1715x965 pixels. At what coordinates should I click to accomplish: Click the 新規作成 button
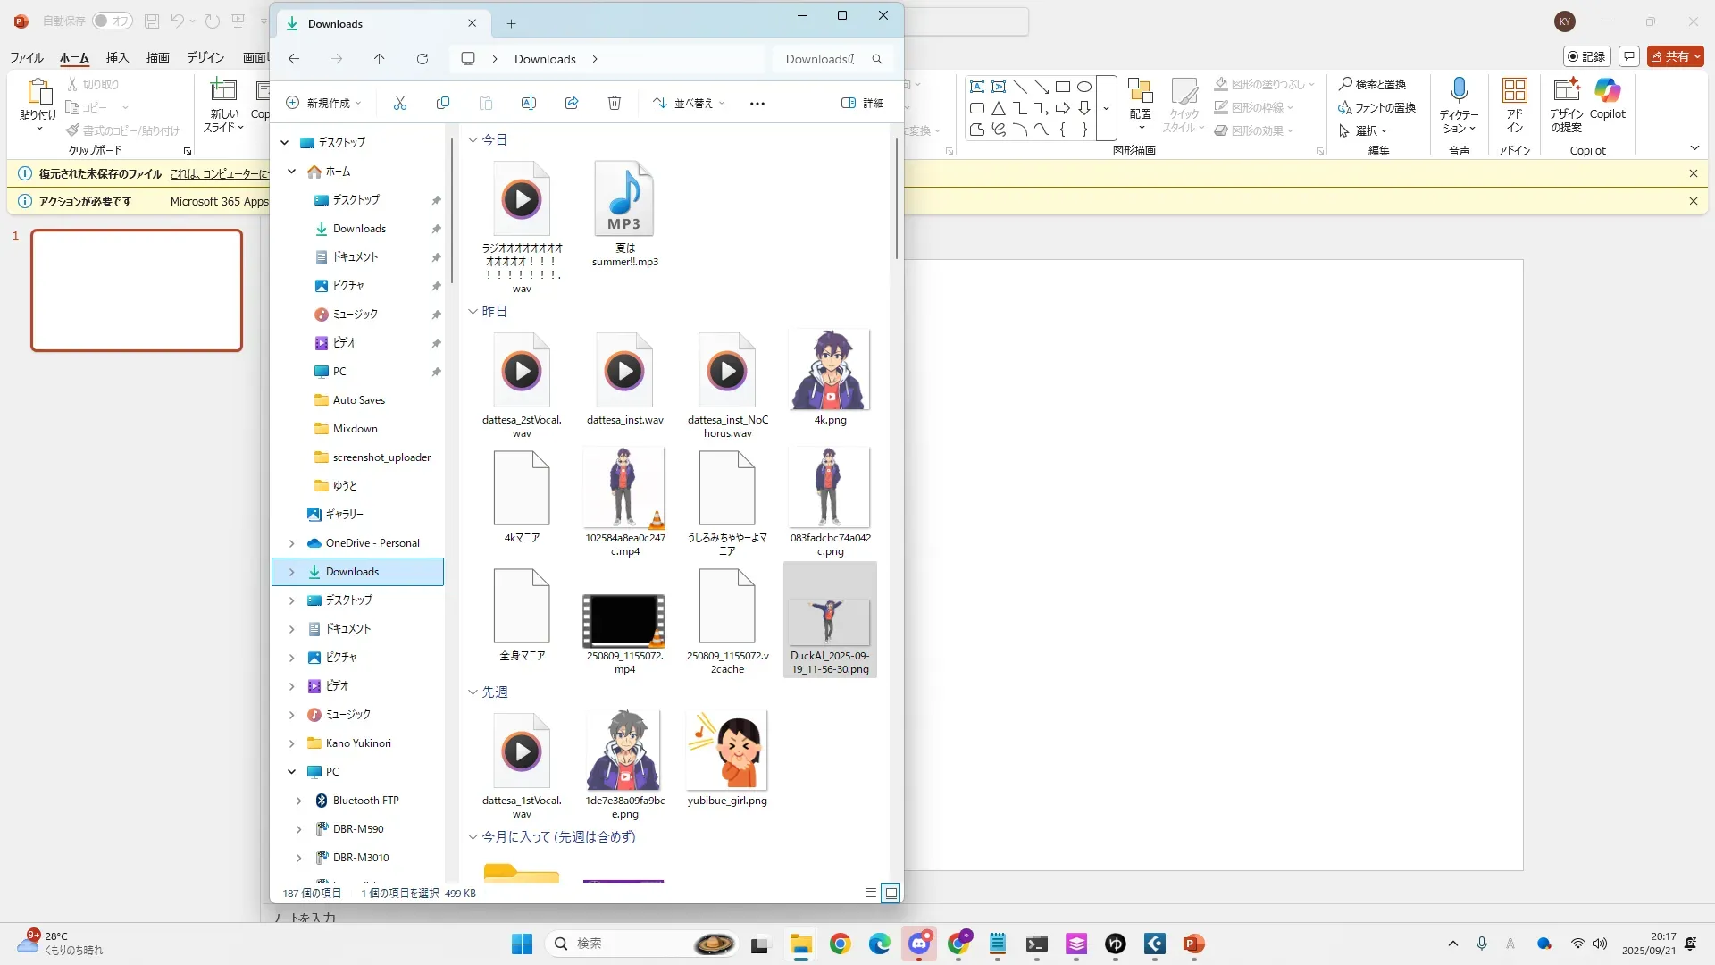(323, 103)
